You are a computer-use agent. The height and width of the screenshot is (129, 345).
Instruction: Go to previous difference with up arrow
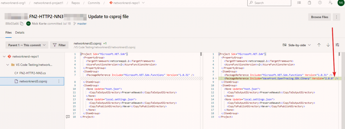[319, 45]
